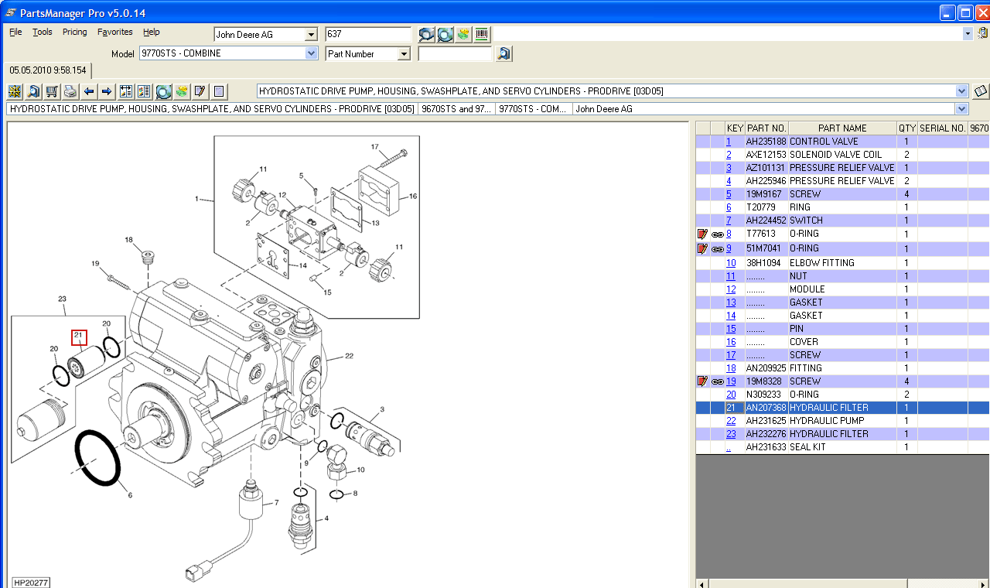
Task: Expand the HYDROSTATIC DRIVE PUMP section dropdown
Action: pos(962,91)
